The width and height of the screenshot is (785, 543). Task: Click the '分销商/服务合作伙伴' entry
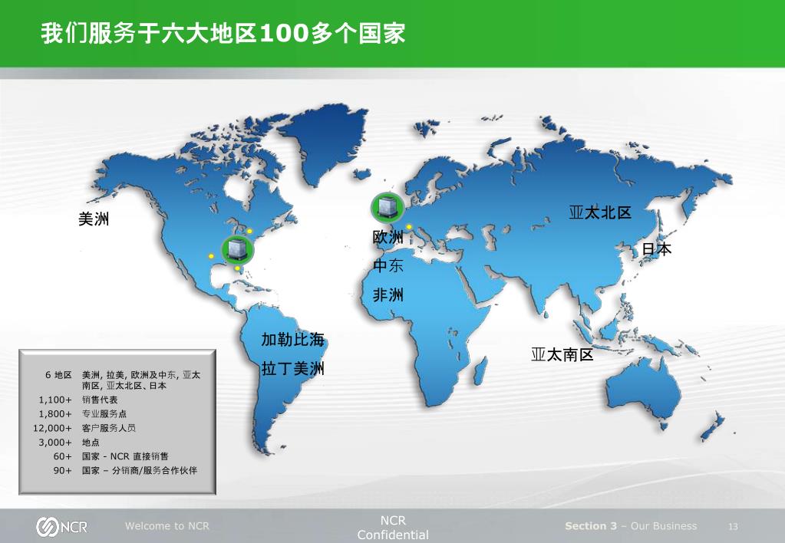(154, 470)
